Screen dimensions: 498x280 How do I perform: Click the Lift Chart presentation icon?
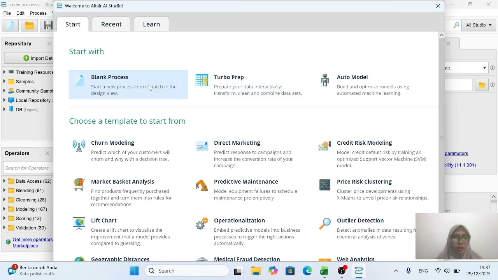(79, 224)
